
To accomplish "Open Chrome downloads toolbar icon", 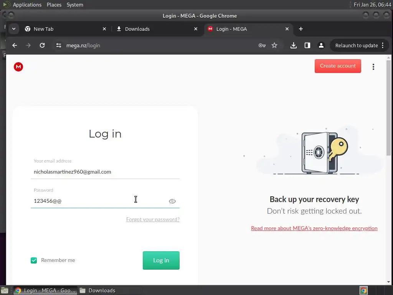I will (294, 45).
